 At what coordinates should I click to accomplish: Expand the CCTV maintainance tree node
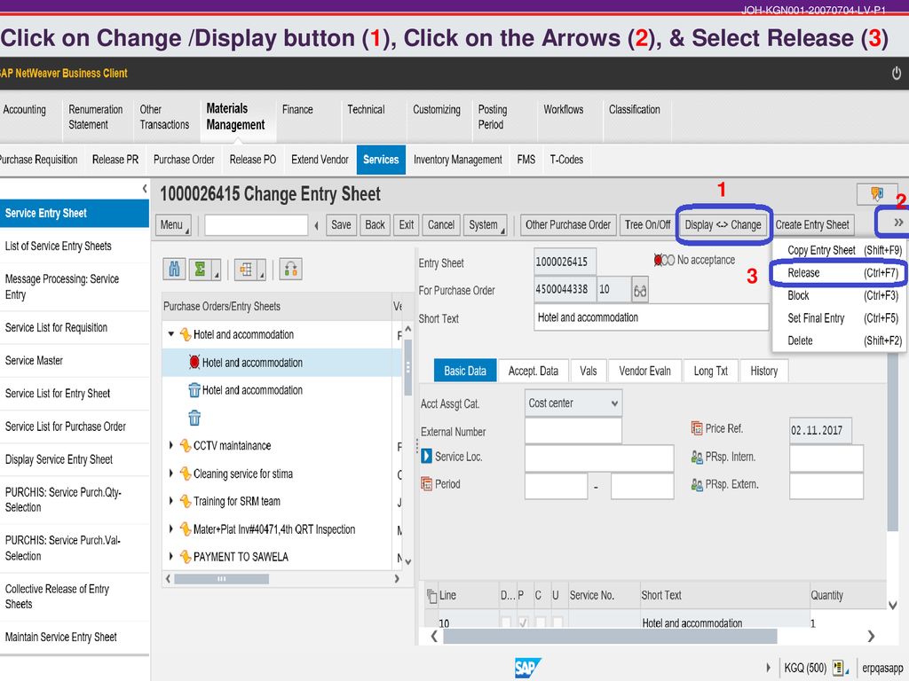point(171,445)
